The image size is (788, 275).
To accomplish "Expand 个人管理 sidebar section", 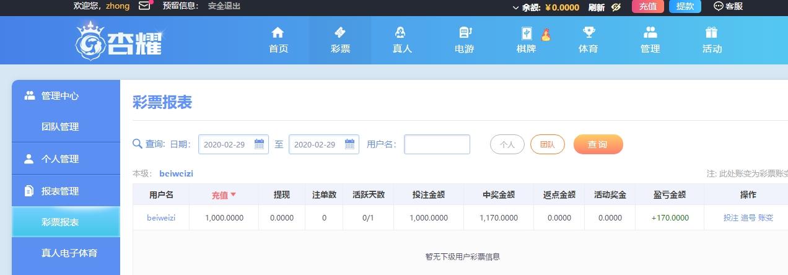I will (x=66, y=159).
